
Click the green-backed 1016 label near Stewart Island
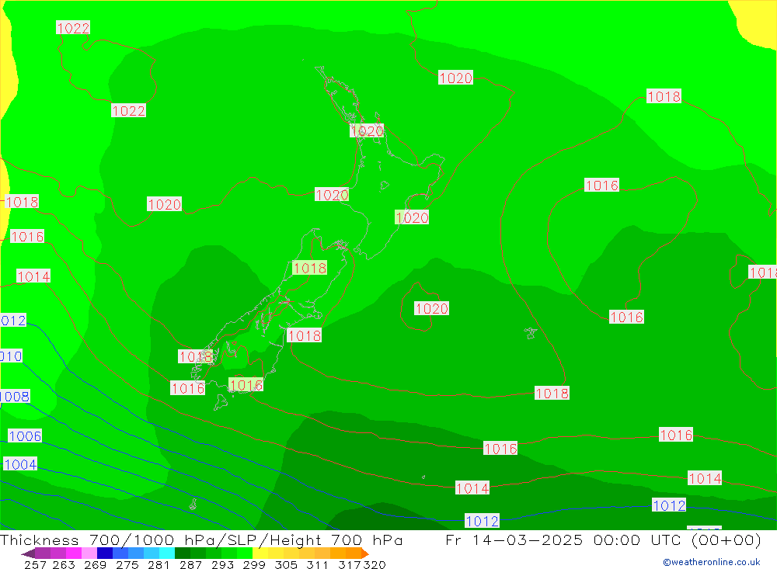click(x=246, y=385)
